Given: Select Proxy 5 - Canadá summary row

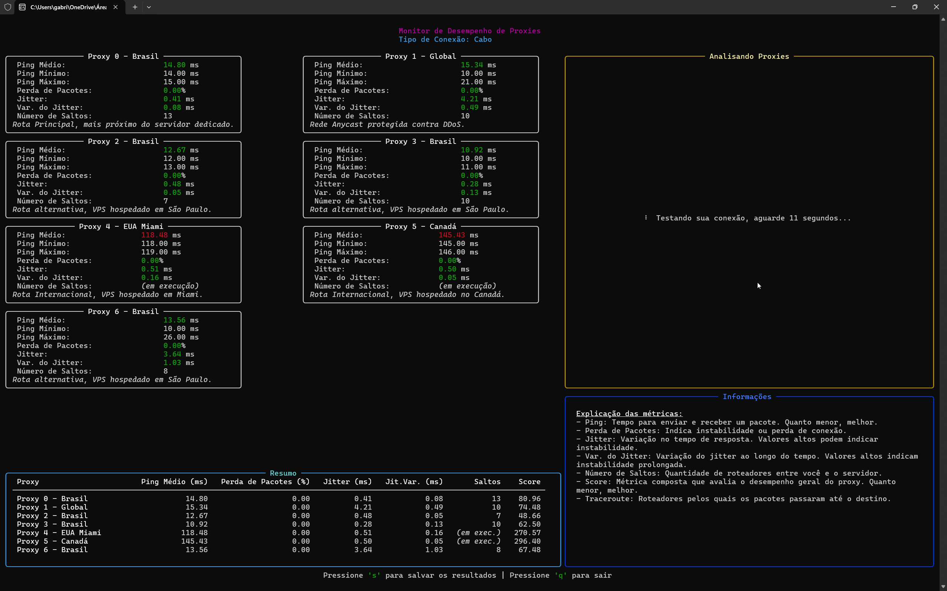Looking at the screenshot, I should 279,542.
